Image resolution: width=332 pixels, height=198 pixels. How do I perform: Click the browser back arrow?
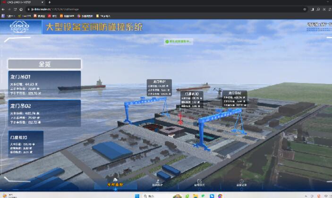click(x=4, y=9)
